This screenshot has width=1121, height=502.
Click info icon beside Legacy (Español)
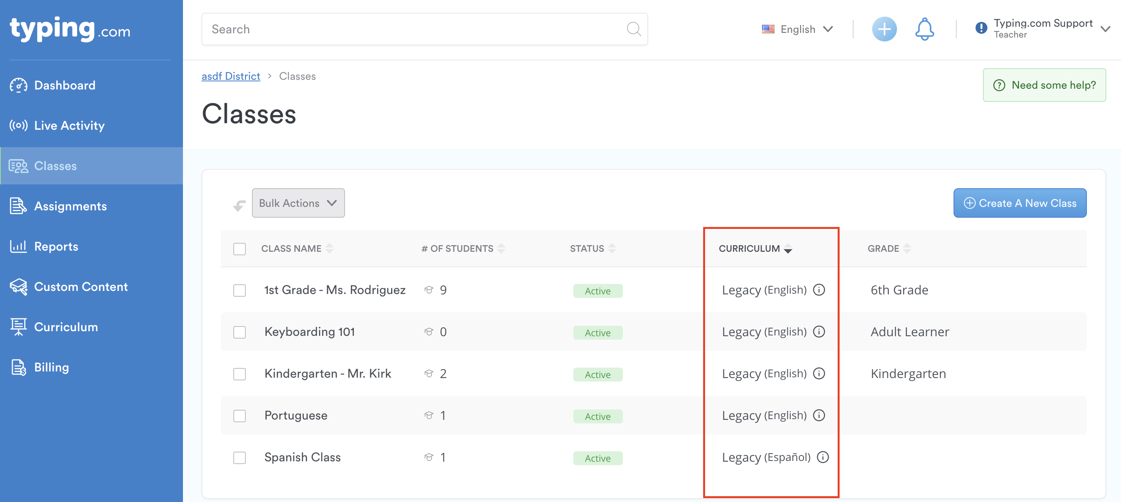(x=823, y=457)
